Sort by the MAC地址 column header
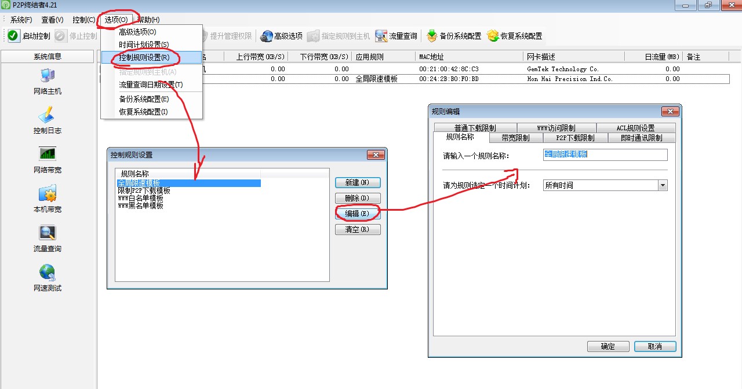Viewport: 742px width, 389px height. point(470,57)
